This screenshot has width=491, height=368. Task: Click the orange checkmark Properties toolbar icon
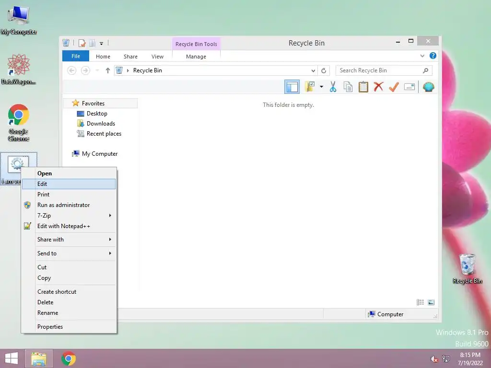[394, 87]
